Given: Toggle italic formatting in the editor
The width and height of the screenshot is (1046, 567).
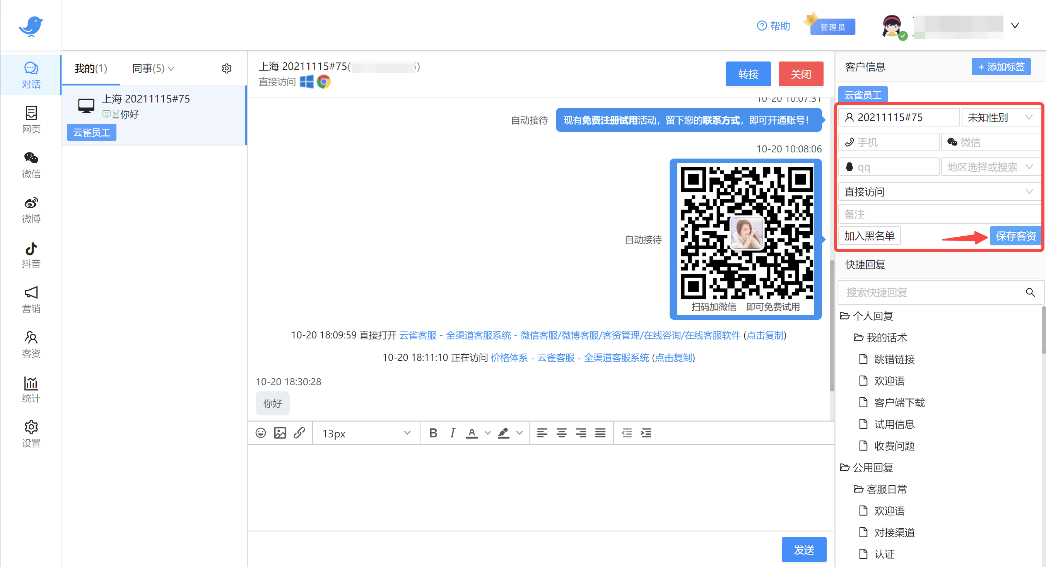Looking at the screenshot, I should pos(452,433).
